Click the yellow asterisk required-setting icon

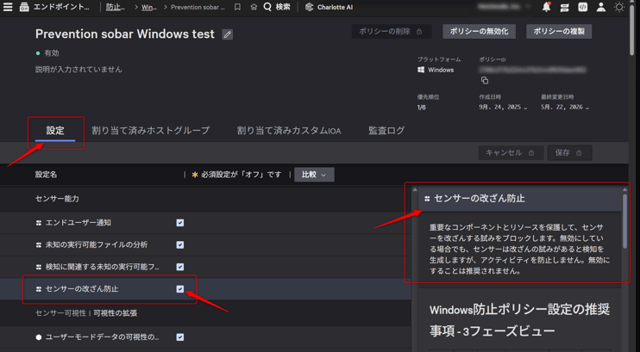coord(195,175)
